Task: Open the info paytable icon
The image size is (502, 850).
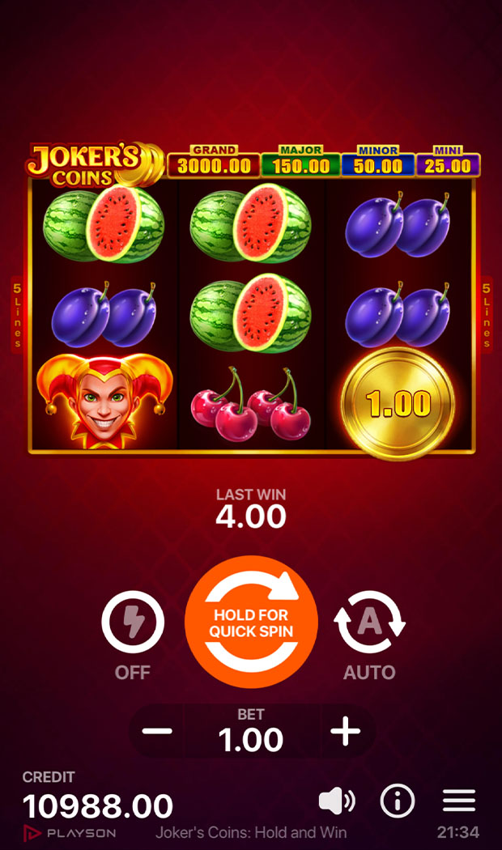Action: coord(398,801)
